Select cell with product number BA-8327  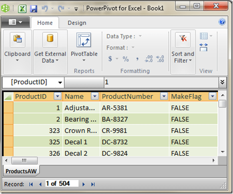[x=135, y=119]
